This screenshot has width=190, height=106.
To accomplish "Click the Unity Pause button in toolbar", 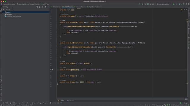I will (x=150, y=4).
